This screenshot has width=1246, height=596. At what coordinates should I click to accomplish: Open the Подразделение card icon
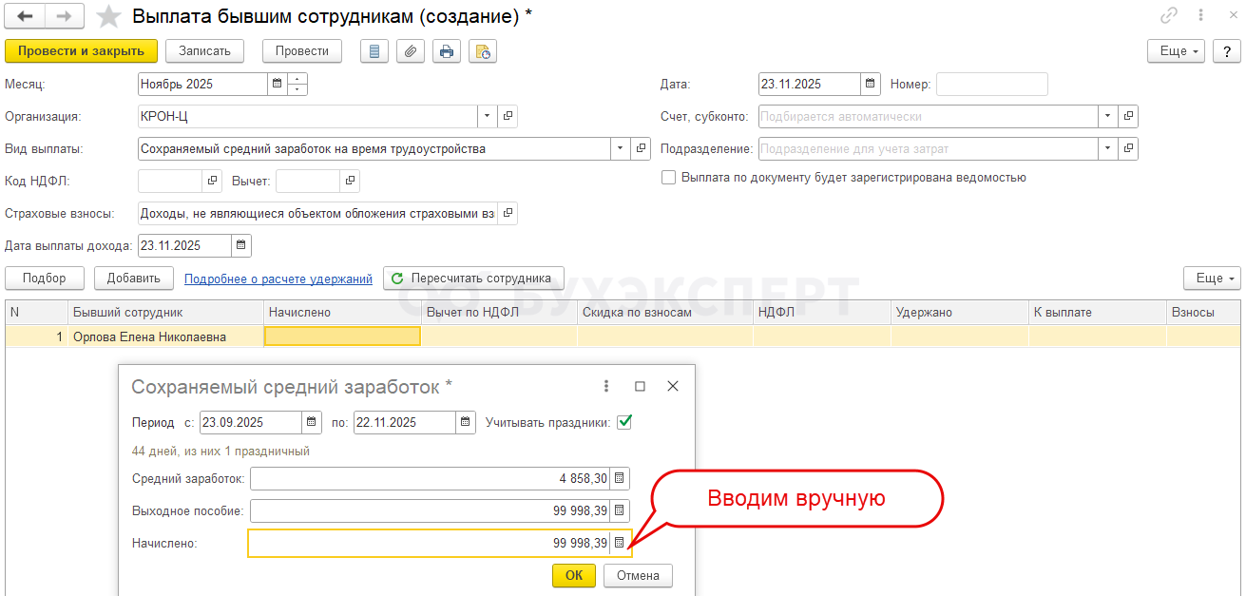coord(1128,148)
